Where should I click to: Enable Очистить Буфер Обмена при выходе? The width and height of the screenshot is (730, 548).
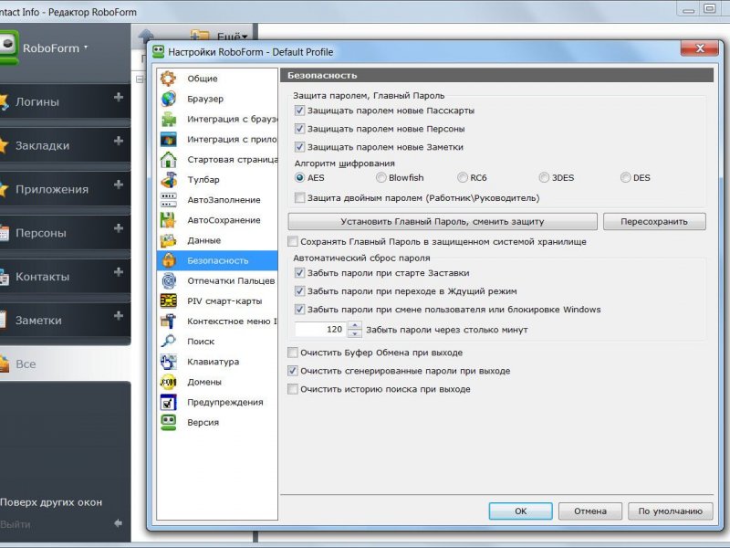[x=293, y=353]
